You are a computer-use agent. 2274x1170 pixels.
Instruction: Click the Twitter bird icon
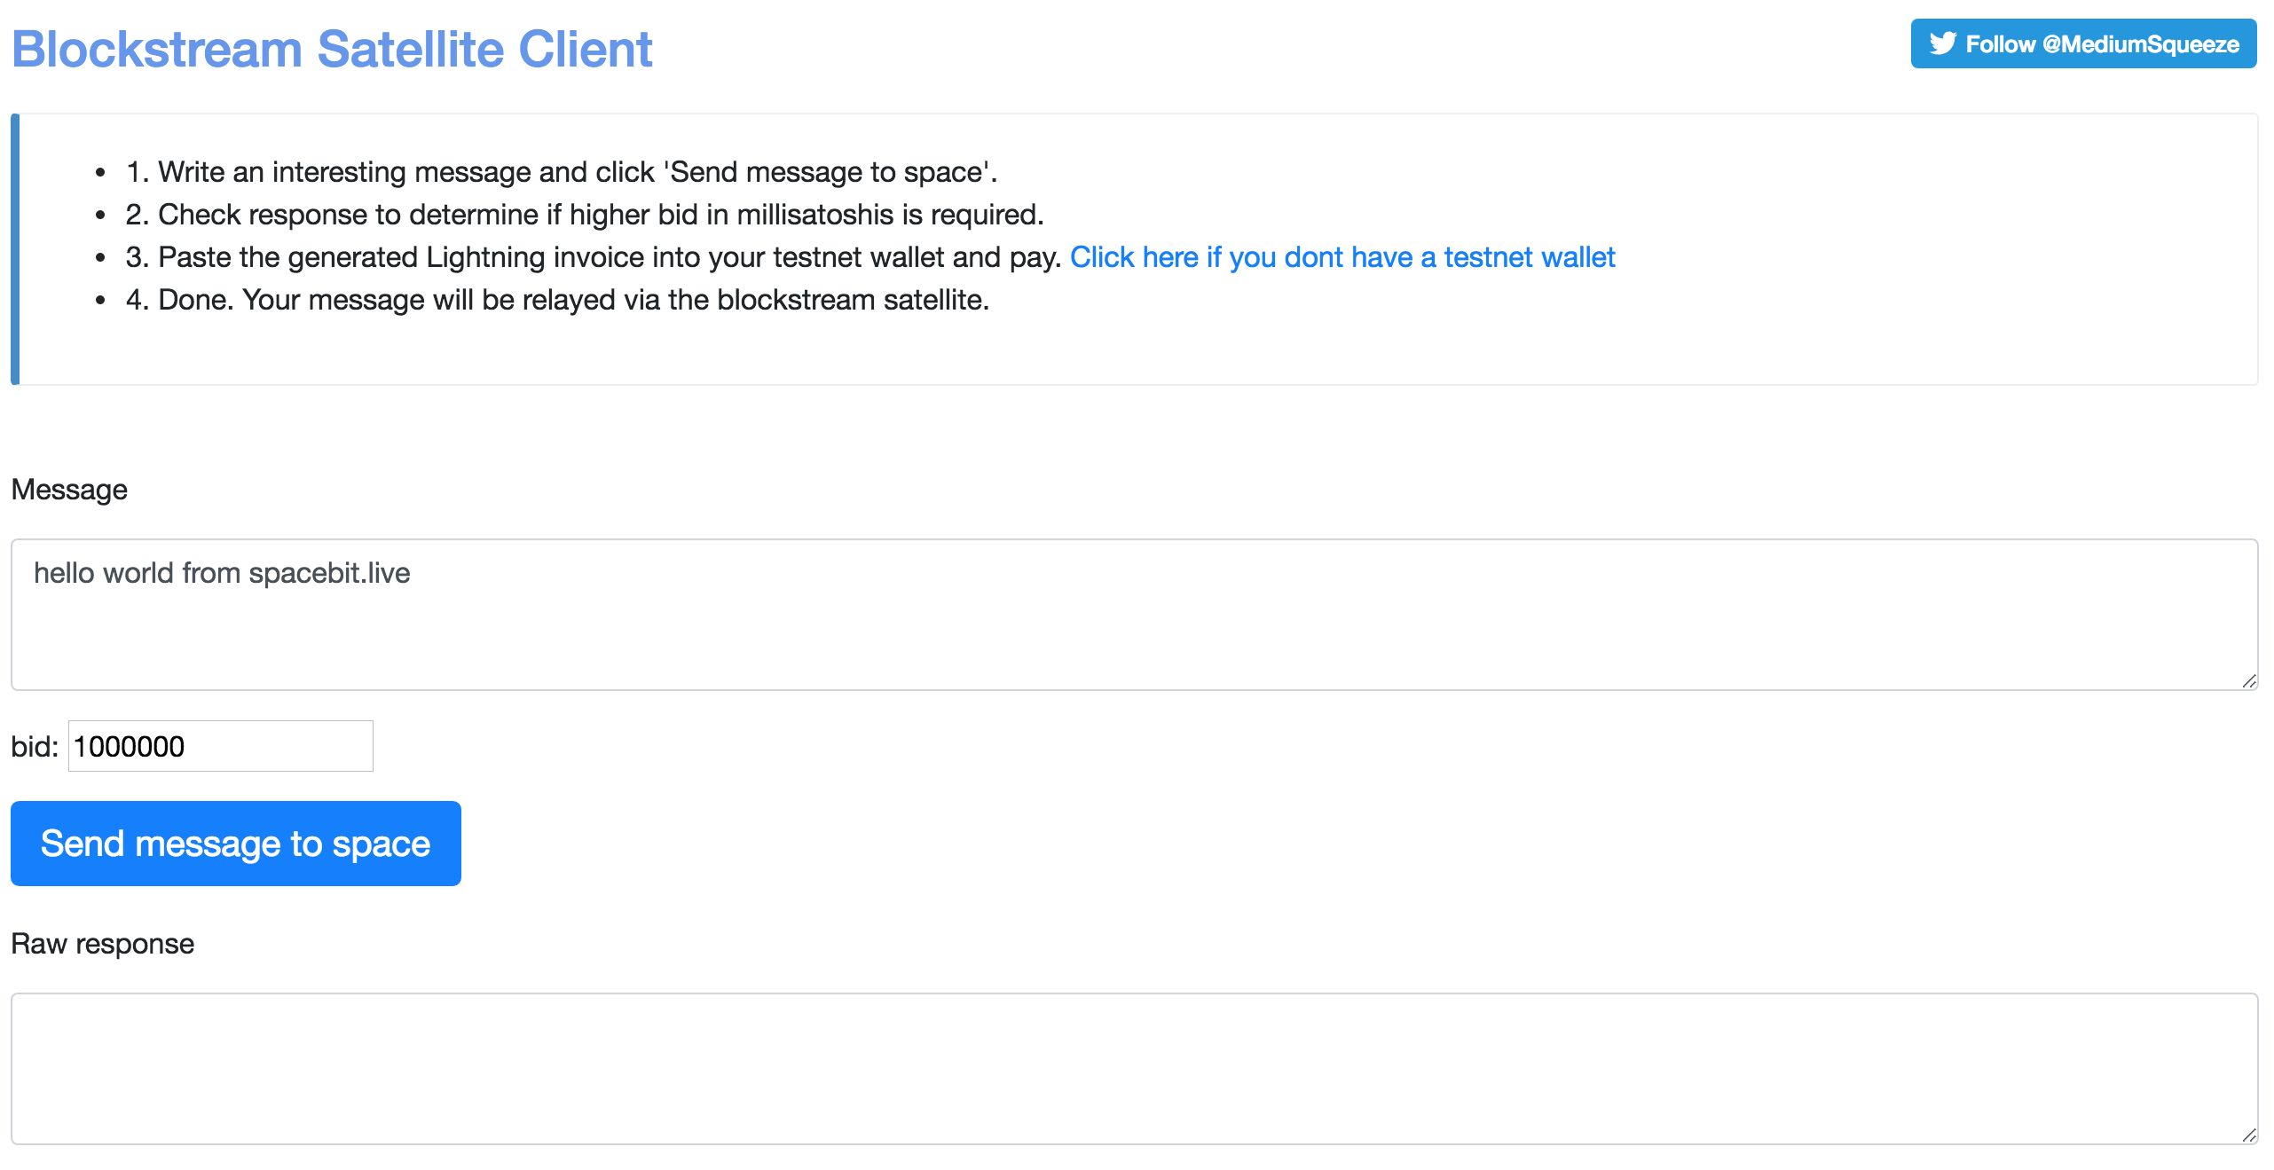click(1943, 43)
